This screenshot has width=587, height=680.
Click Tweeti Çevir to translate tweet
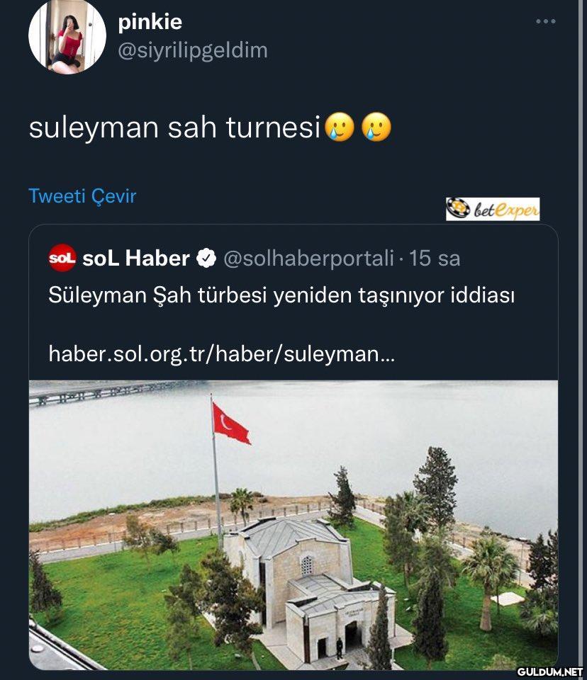click(x=82, y=196)
